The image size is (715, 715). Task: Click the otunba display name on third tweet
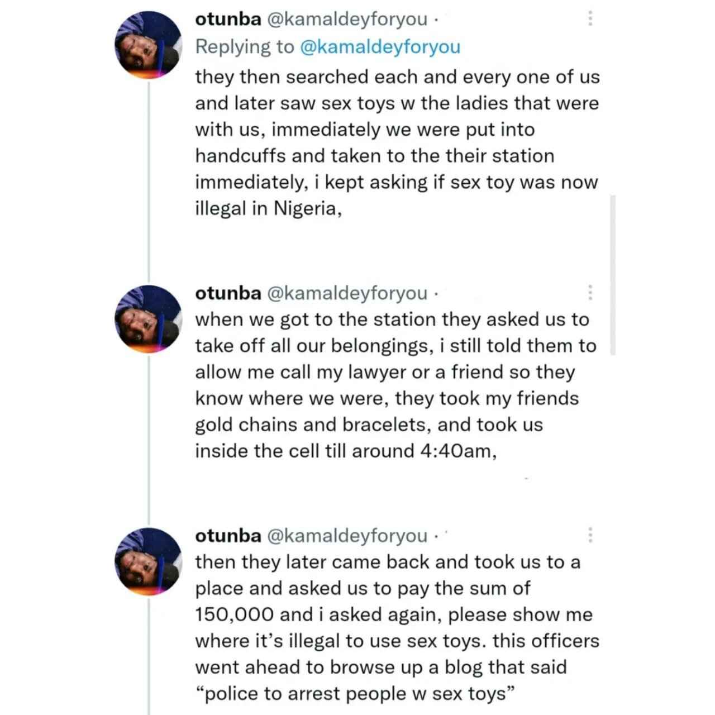[x=228, y=535]
